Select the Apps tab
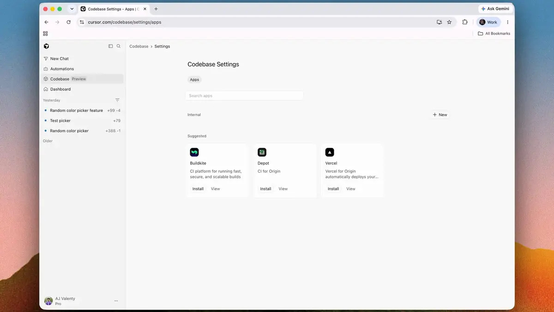Viewport: 554px width, 312px height. pos(194,80)
